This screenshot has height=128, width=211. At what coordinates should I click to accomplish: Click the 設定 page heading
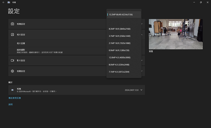click(14, 11)
